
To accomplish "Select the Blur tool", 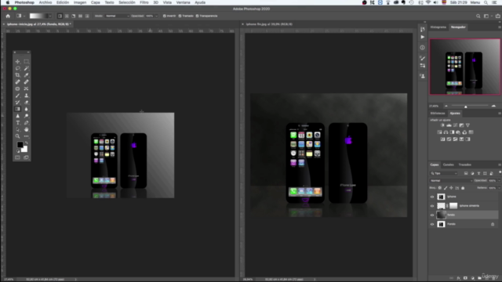I will pyautogui.click(x=26, y=109).
